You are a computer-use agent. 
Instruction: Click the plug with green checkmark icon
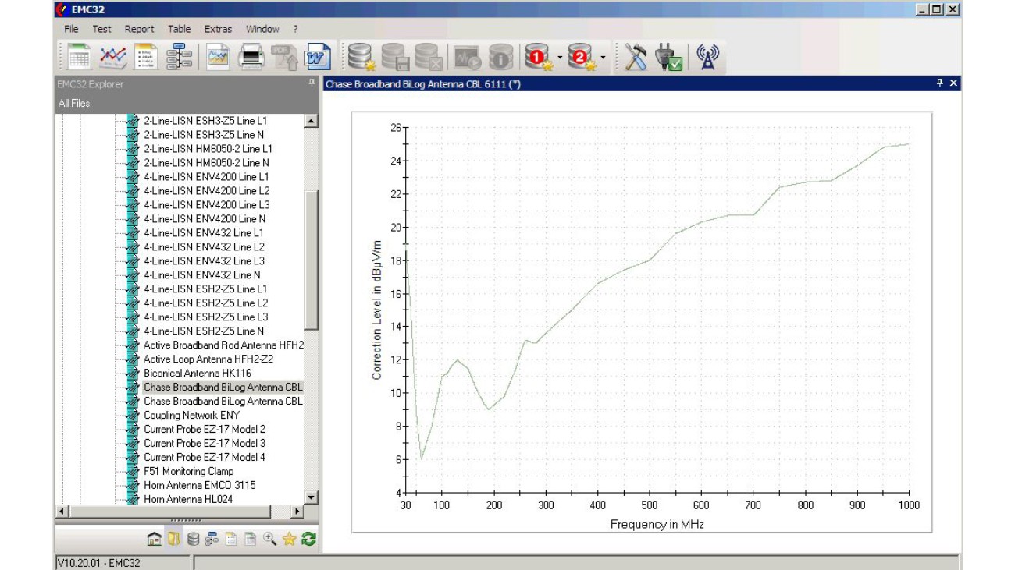point(669,57)
